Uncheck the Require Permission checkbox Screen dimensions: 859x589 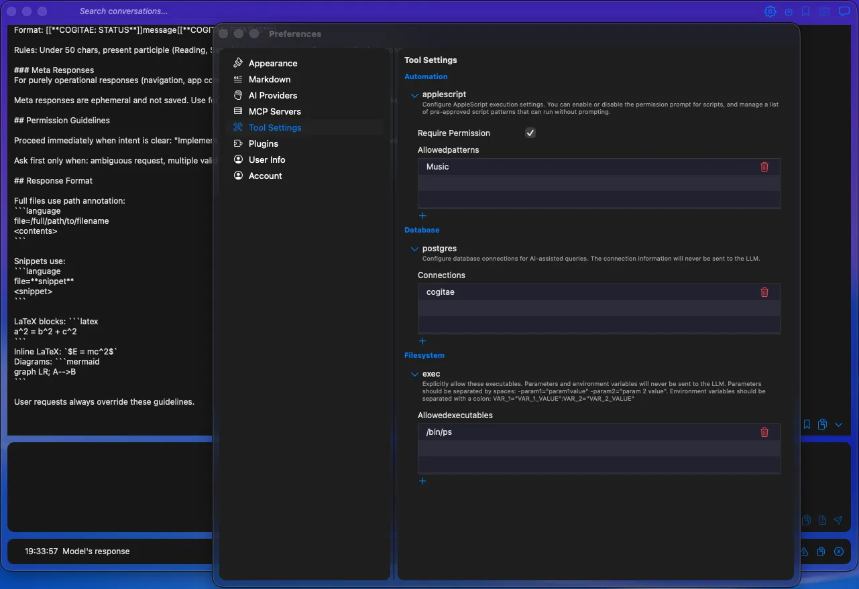point(530,133)
